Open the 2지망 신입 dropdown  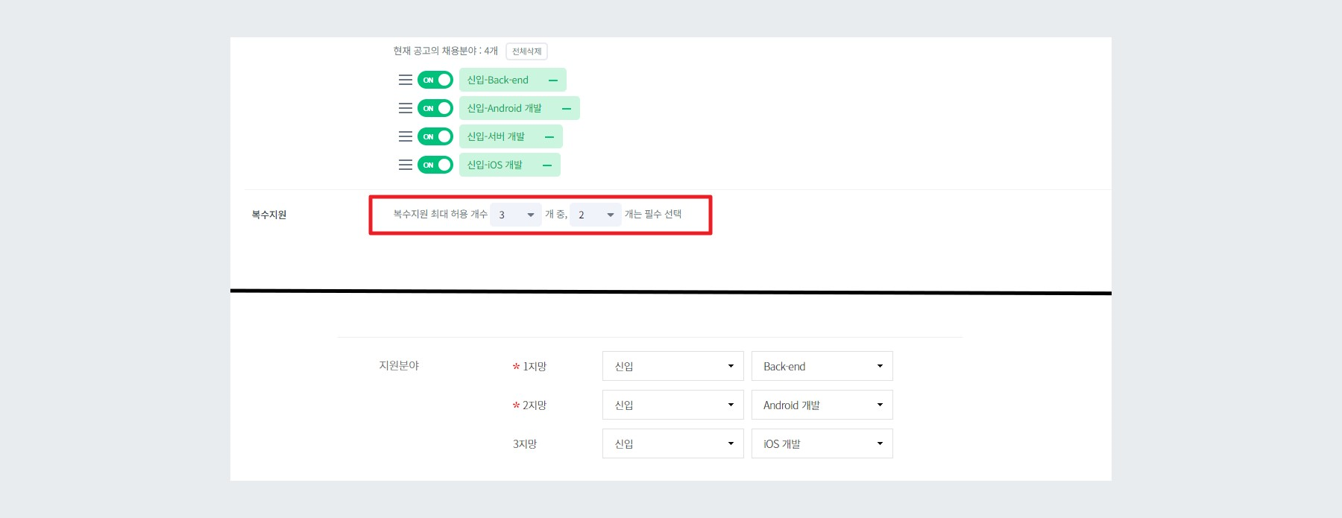click(673, 405)
